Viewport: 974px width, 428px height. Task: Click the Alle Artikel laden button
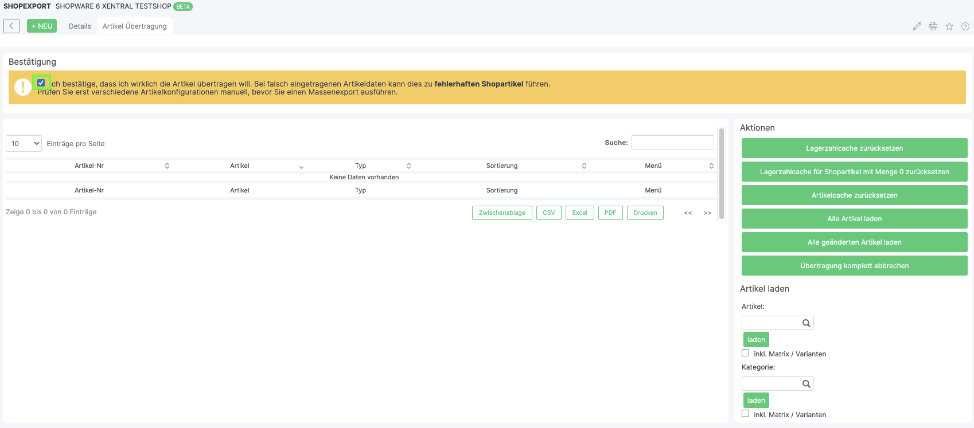point(854,219)
